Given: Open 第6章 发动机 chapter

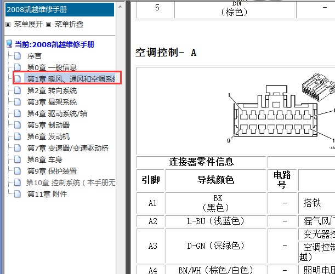Looking at the screenshot, I should pyautogui.click(x=48, y=136).
